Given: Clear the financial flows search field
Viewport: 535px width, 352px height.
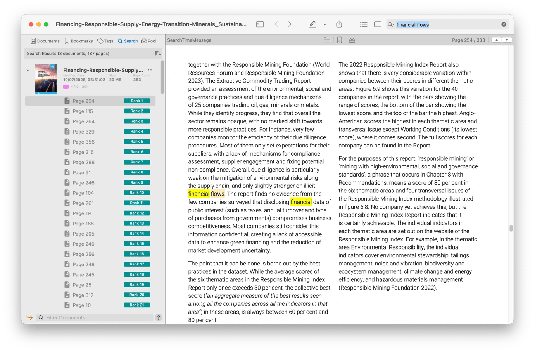Looking at the screenshot, I should click(x=504, y=24).
